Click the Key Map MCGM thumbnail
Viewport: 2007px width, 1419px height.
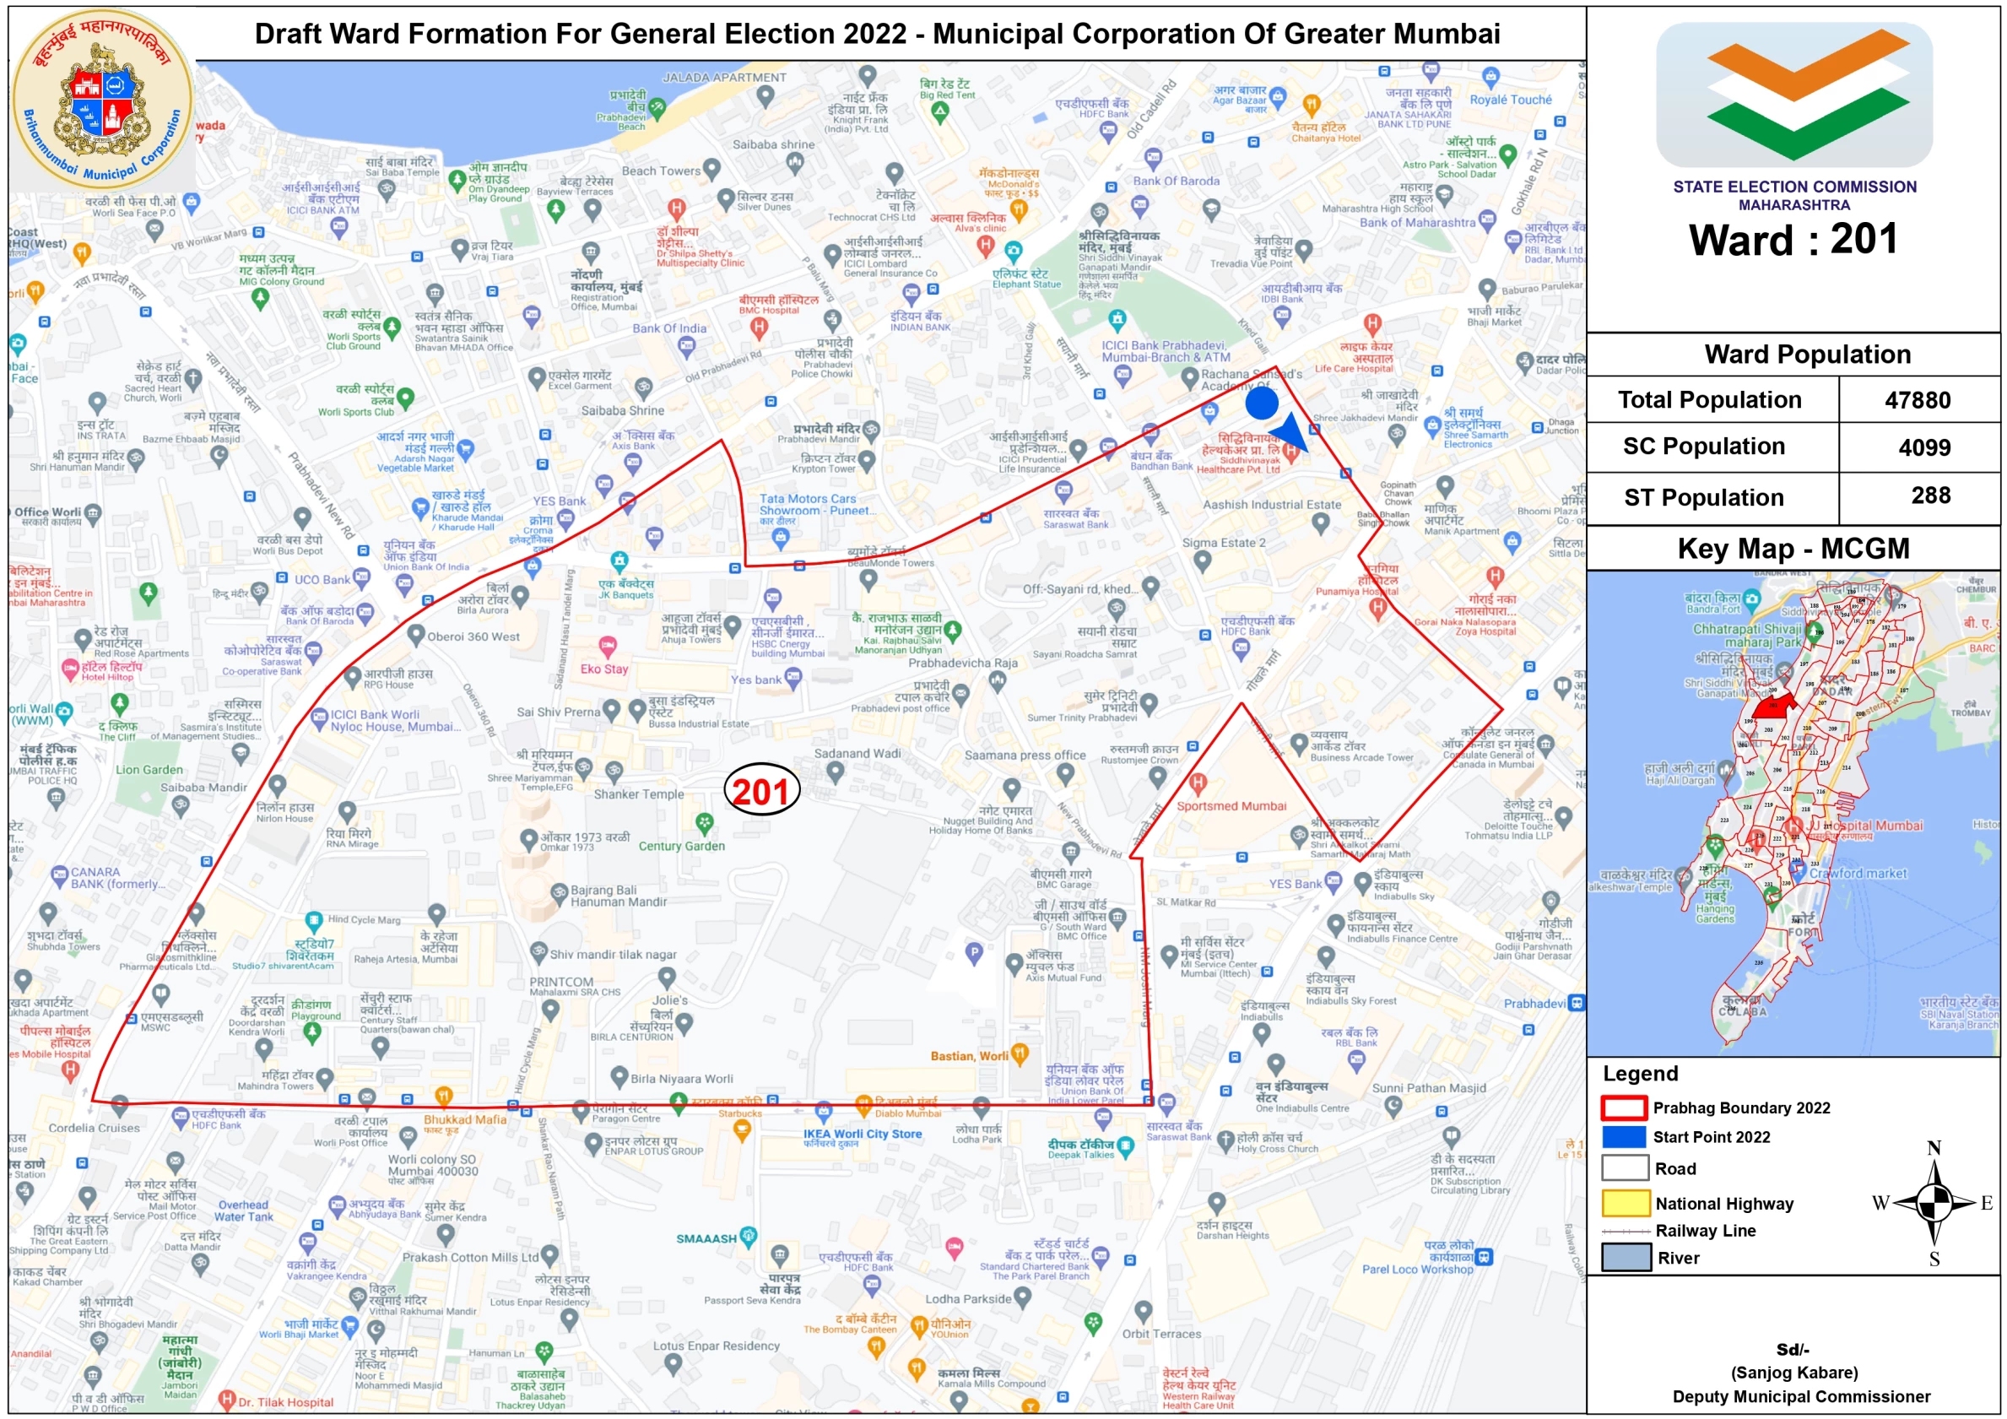[1792, 813]
